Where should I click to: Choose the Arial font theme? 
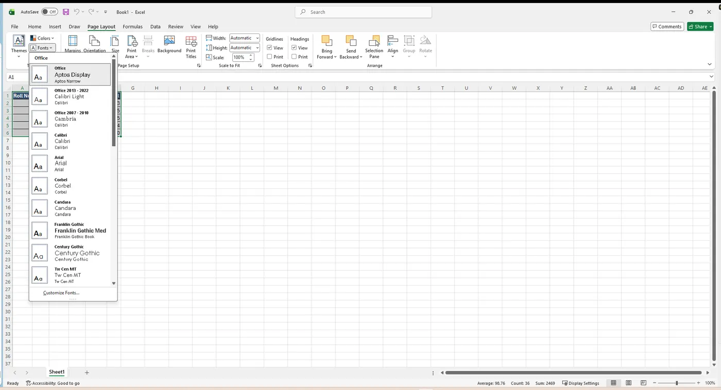(71, 164)
